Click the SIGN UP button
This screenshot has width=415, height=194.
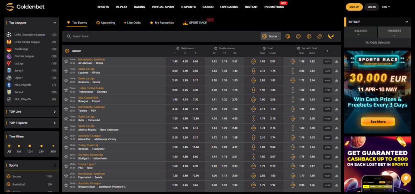coord(354,7)
